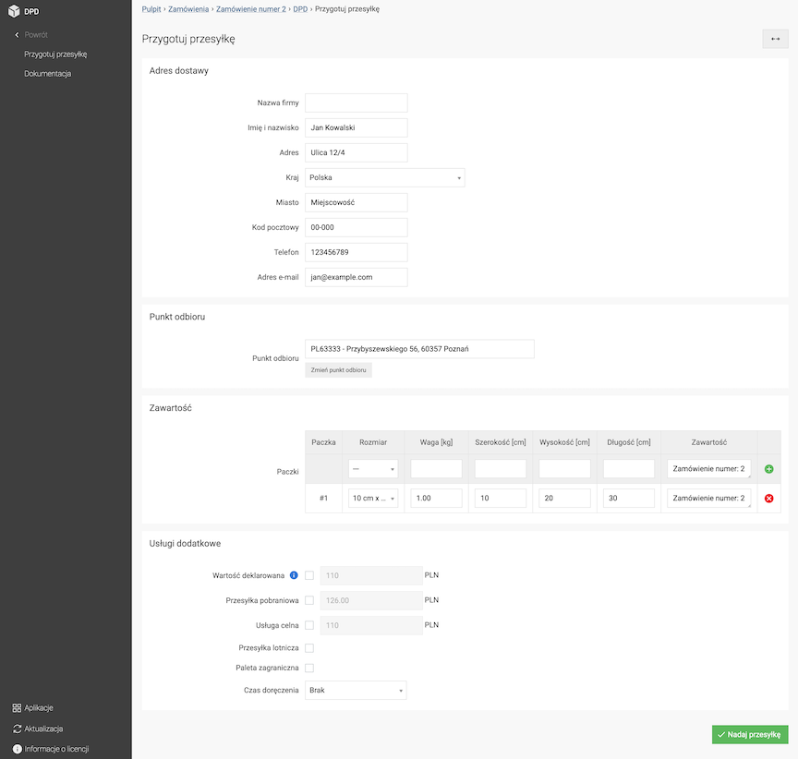Click Wartość deklarowana amount field
Viewport: 798px width, 759px height.
(371, 575)
